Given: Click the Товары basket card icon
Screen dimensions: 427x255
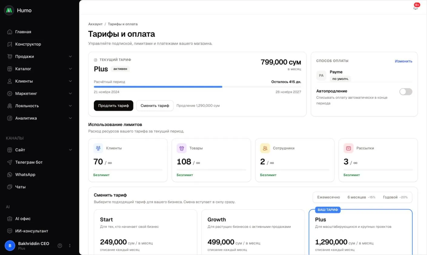Looking at the screenshot, I should click(182, 148).
